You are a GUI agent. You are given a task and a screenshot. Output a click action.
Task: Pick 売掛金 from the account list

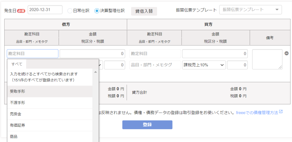coord(50,114)
